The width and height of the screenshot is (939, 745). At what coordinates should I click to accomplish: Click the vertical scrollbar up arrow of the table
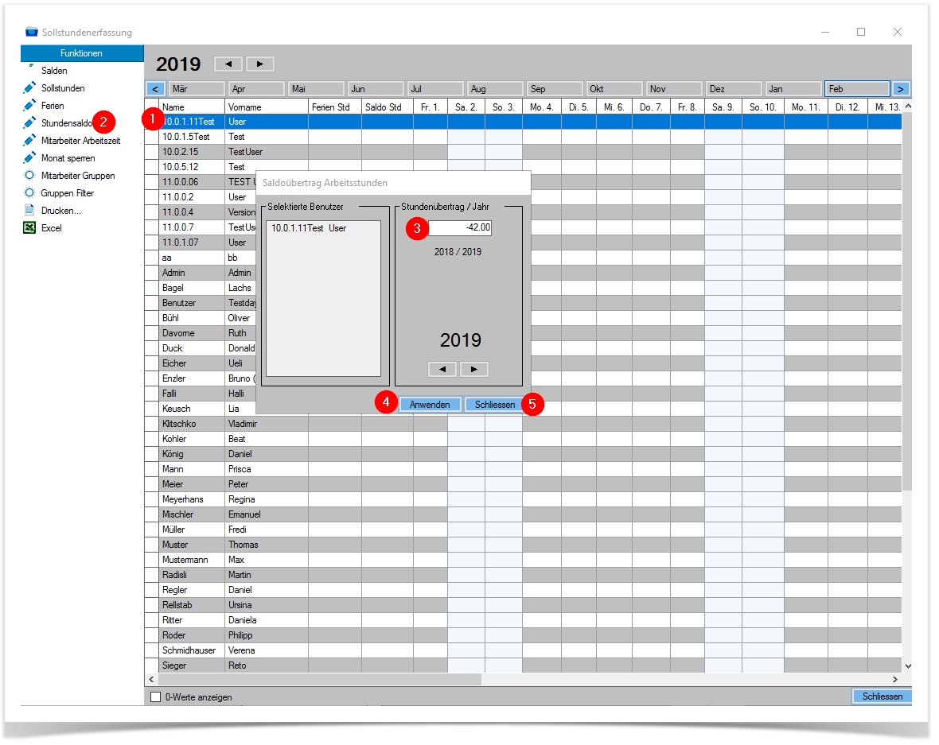[x=907, y=106]
